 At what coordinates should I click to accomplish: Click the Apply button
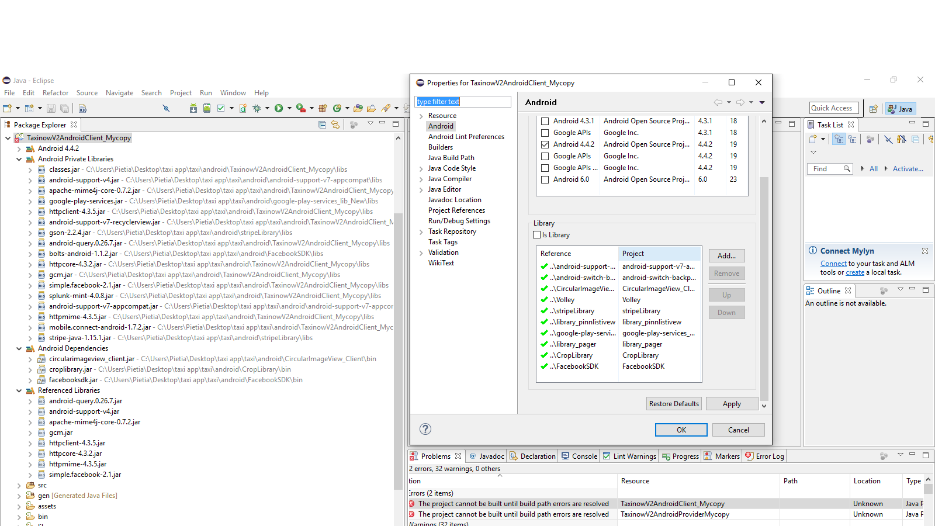732,404
